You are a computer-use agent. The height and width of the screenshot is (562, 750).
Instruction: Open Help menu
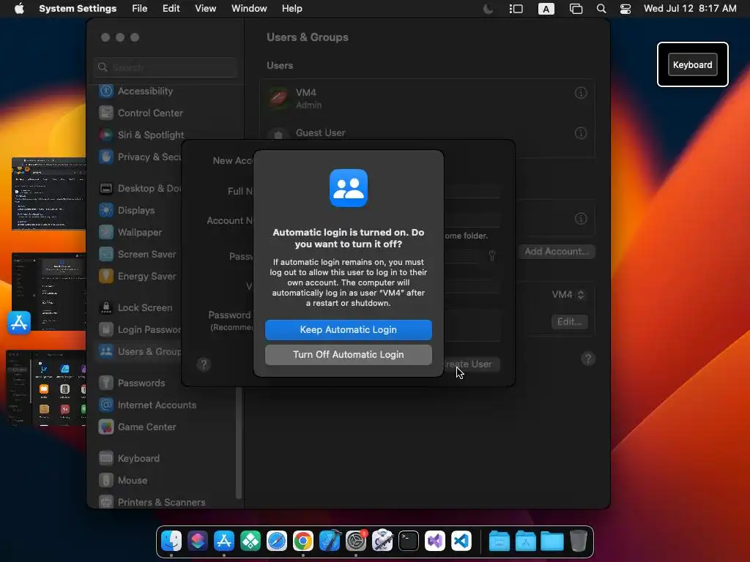tap(292, 9)
